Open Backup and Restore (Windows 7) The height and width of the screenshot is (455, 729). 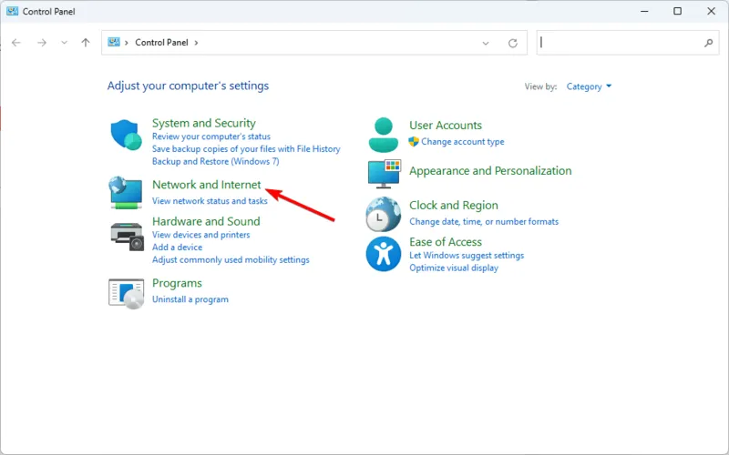pos(215,162)
